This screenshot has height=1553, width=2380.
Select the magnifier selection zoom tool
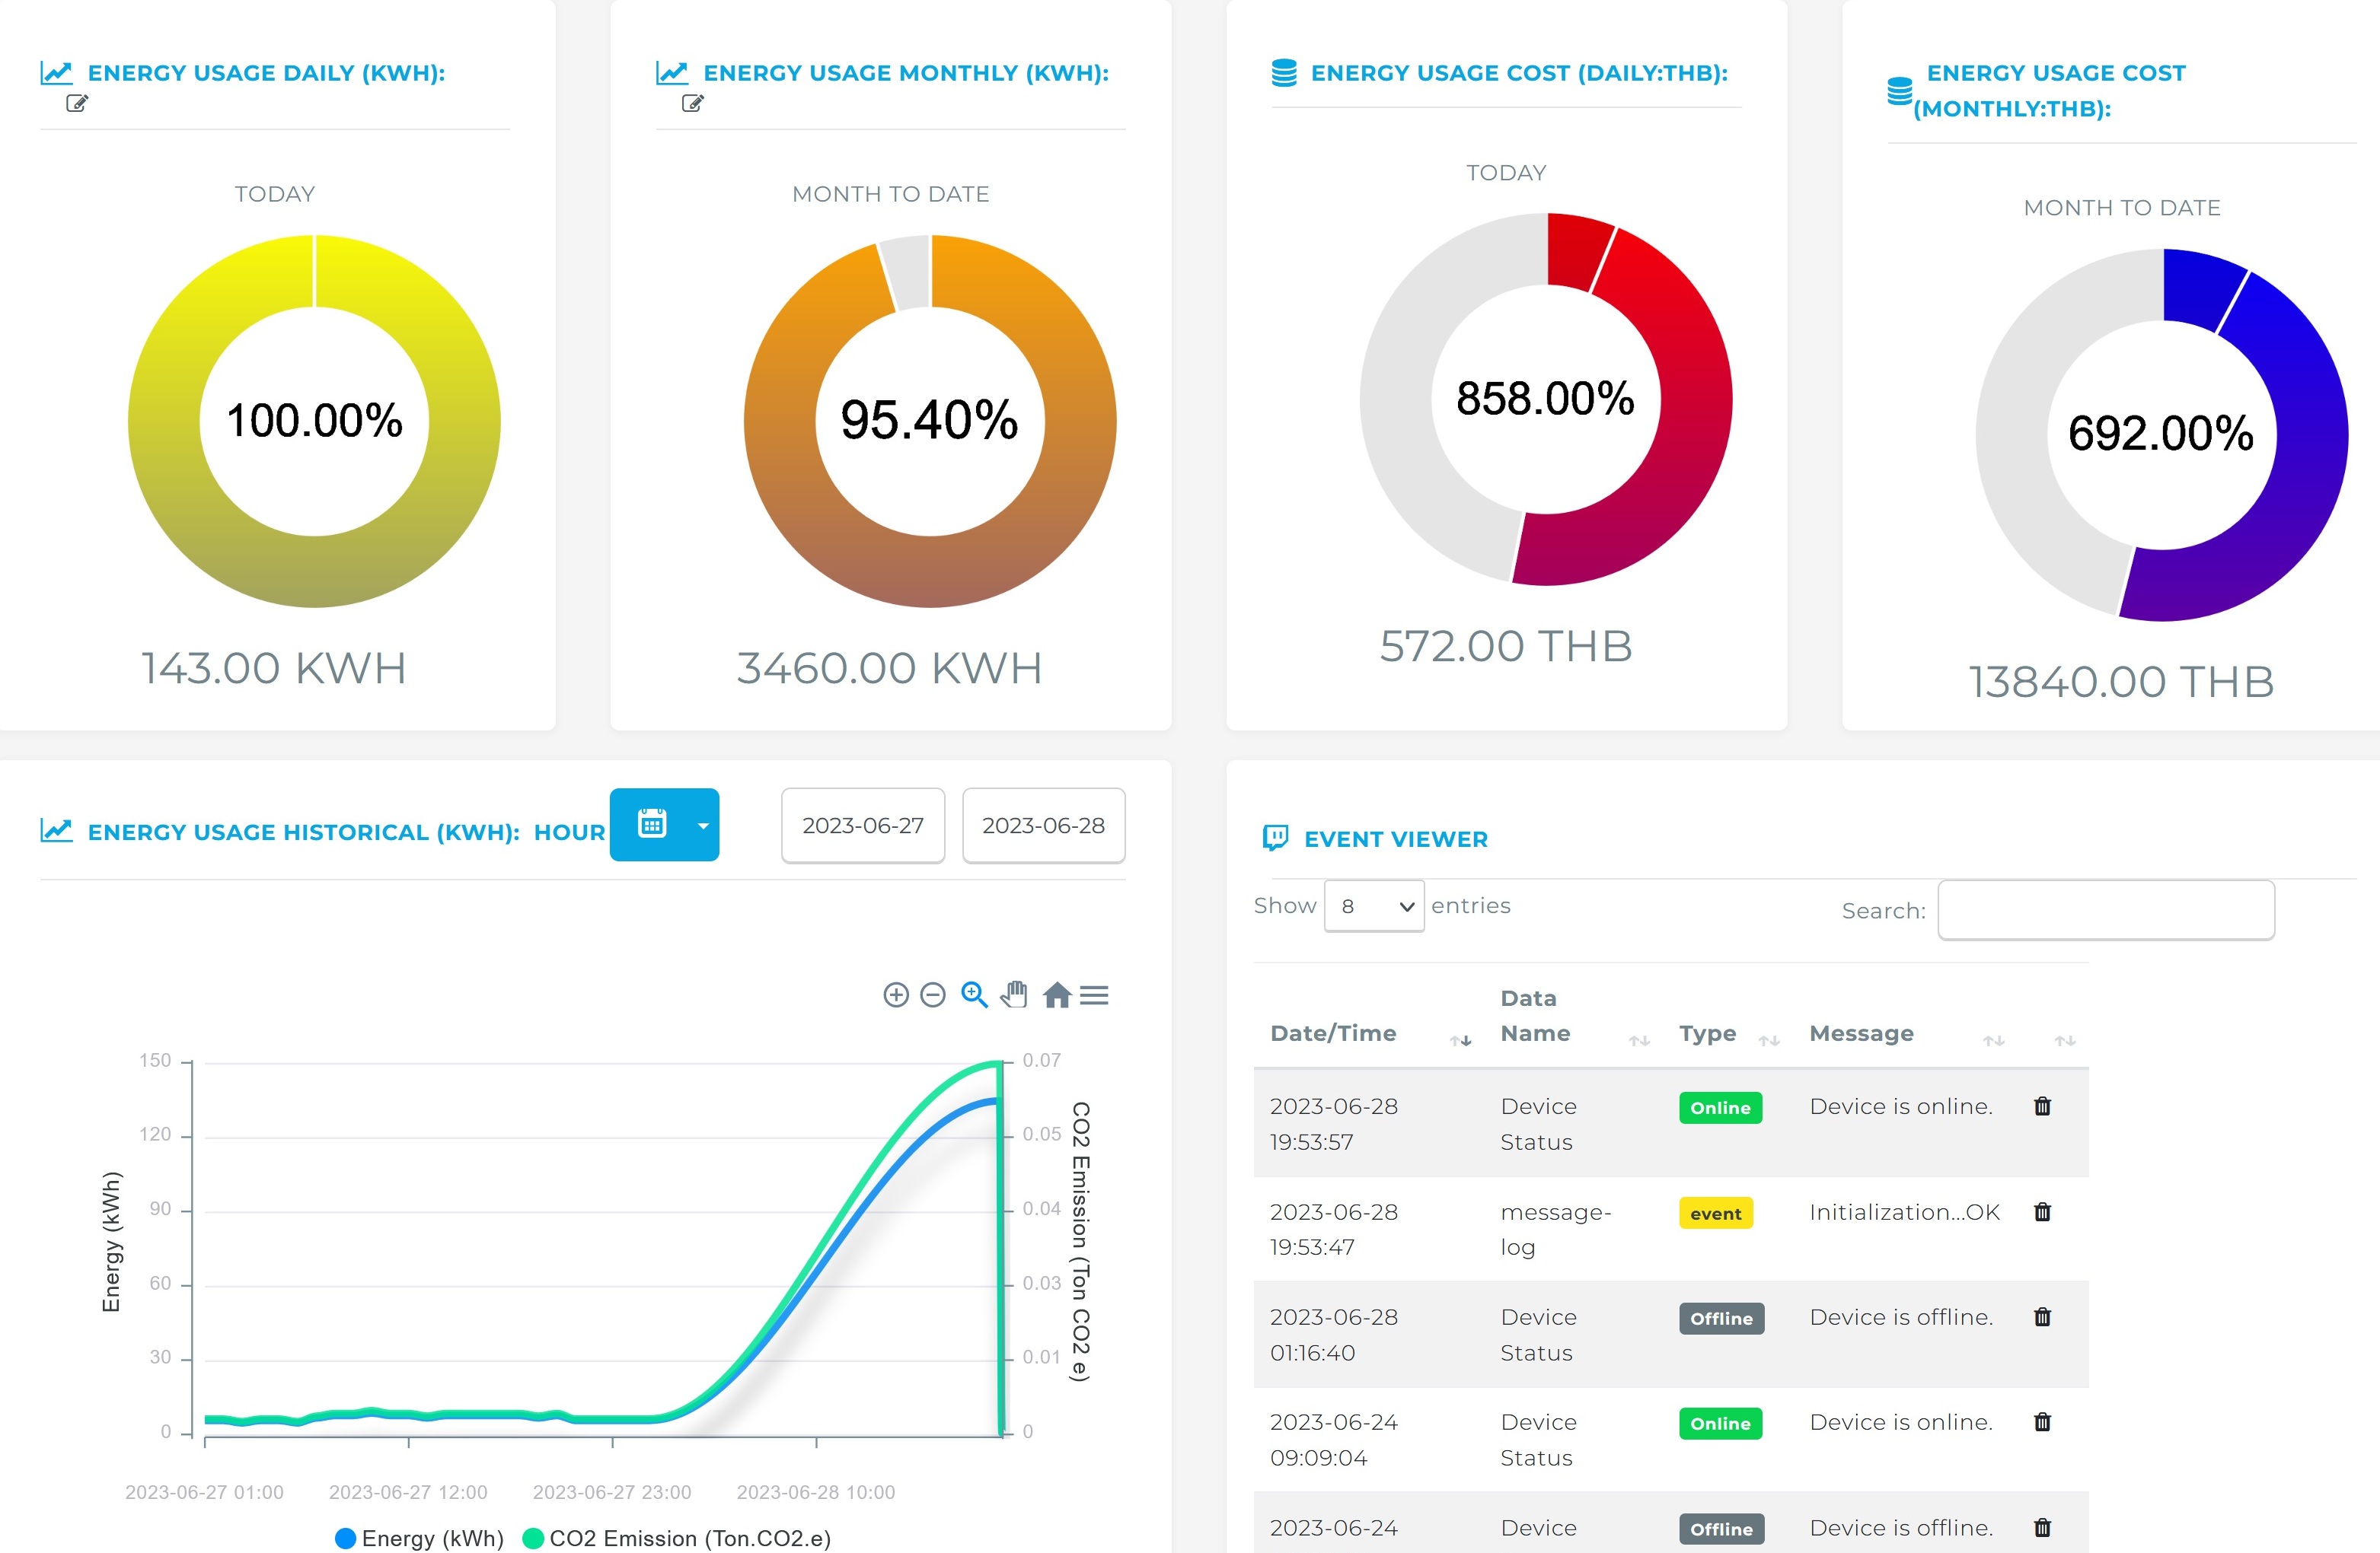974,994
